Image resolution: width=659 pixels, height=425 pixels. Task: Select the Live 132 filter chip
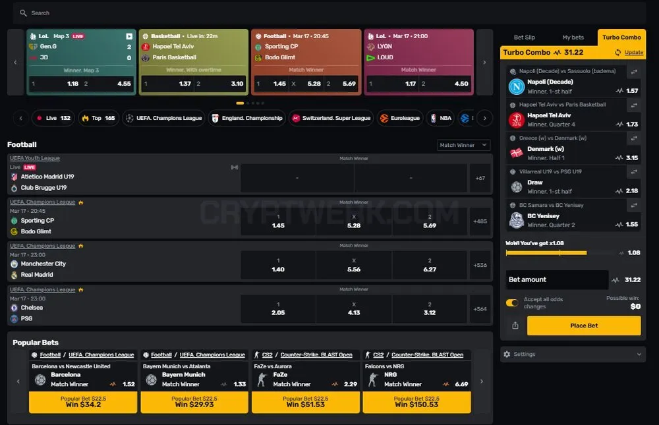click(54, 118)
